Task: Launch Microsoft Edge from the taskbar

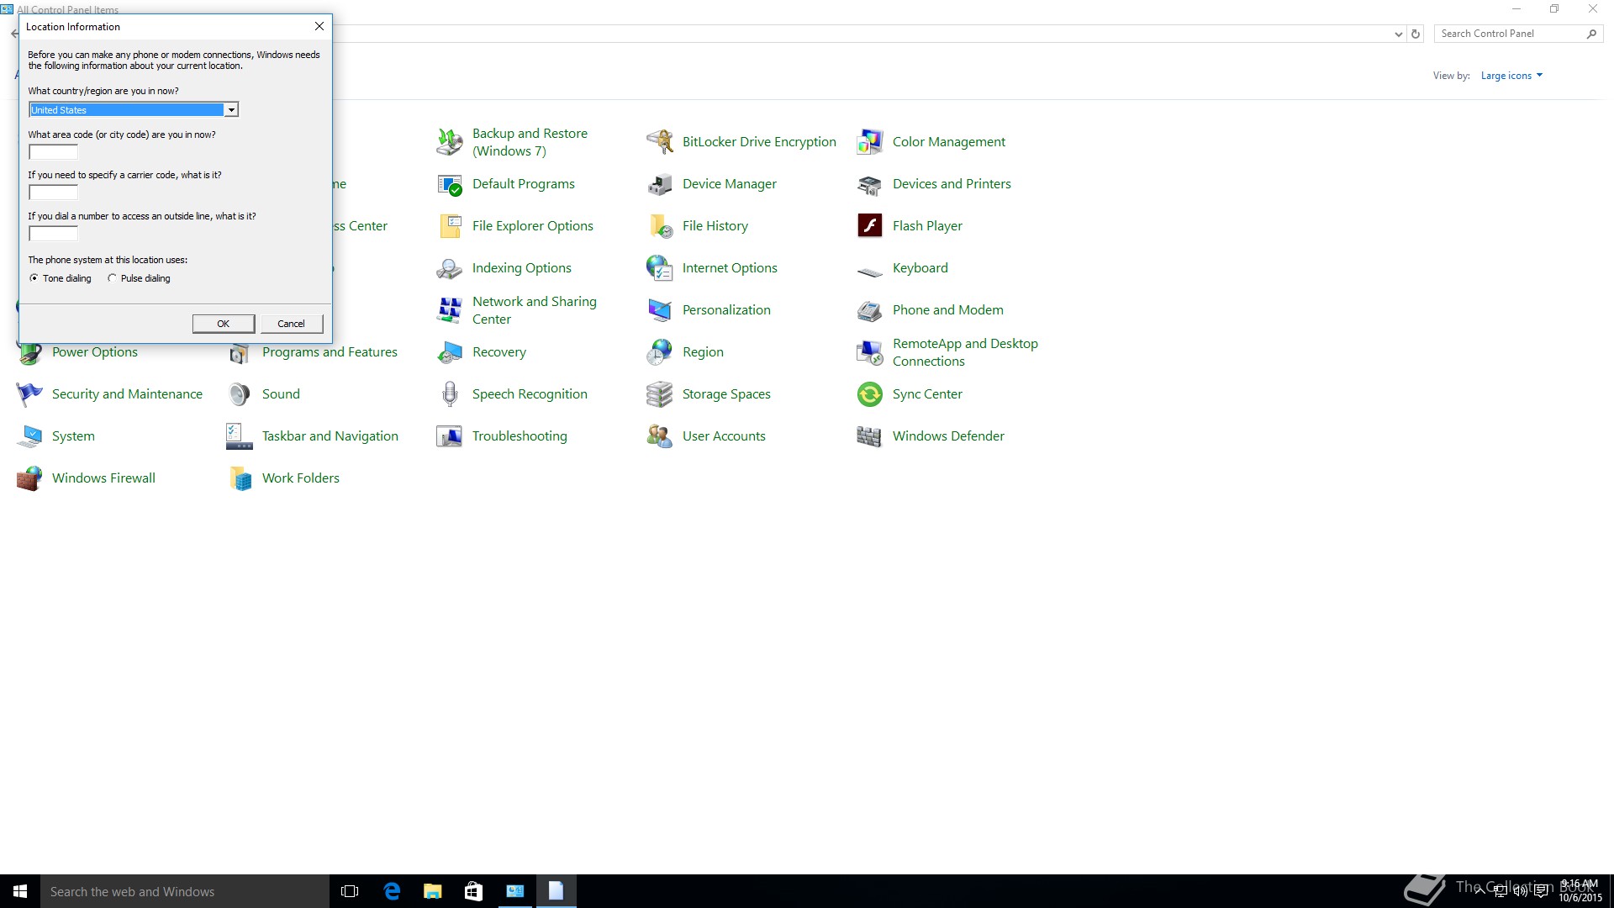Action: pyautogui.click(x=392, y=891)
